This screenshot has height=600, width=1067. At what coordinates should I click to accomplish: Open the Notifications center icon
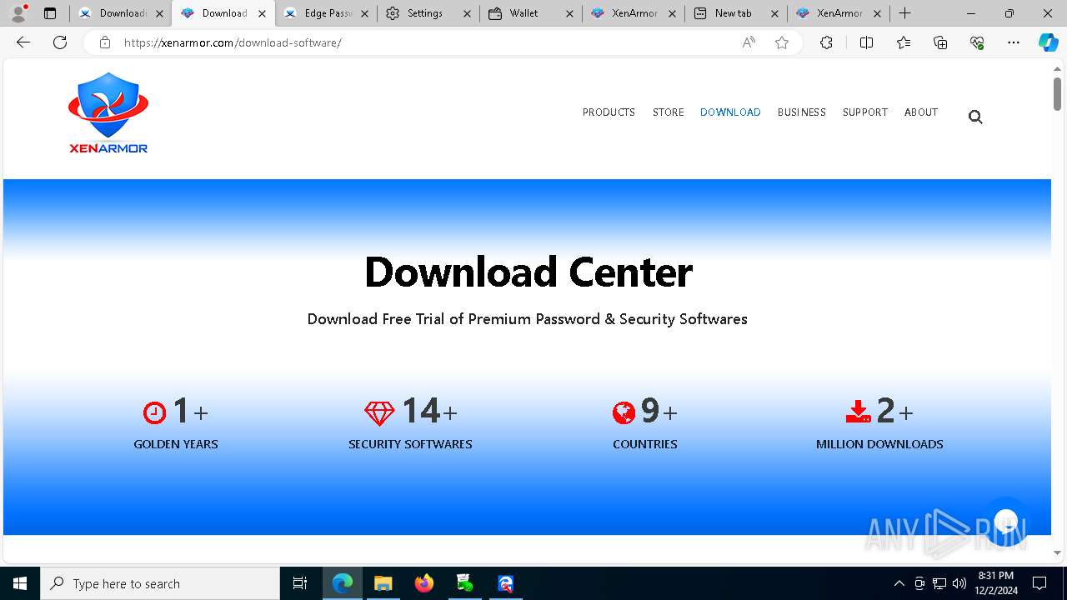(x=1039, y=583)
